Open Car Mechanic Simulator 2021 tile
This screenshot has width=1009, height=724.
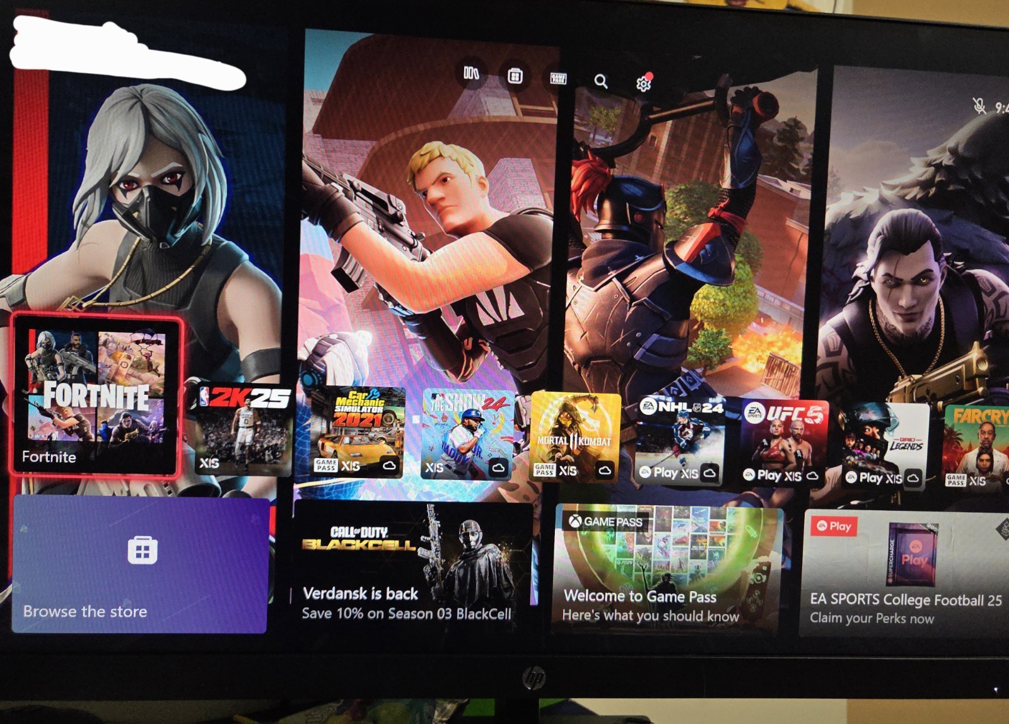(x=357, y=433)
